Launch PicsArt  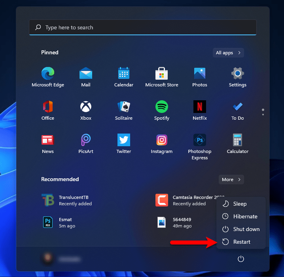click(86, 144)
